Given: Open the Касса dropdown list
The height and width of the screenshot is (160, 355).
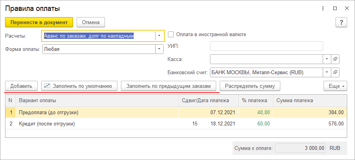Looking at the screenshot, I should (327, 59).
